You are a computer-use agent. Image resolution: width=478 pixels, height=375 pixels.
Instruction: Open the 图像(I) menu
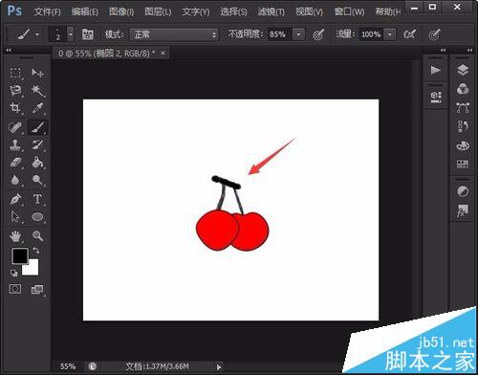pos(121,12)
